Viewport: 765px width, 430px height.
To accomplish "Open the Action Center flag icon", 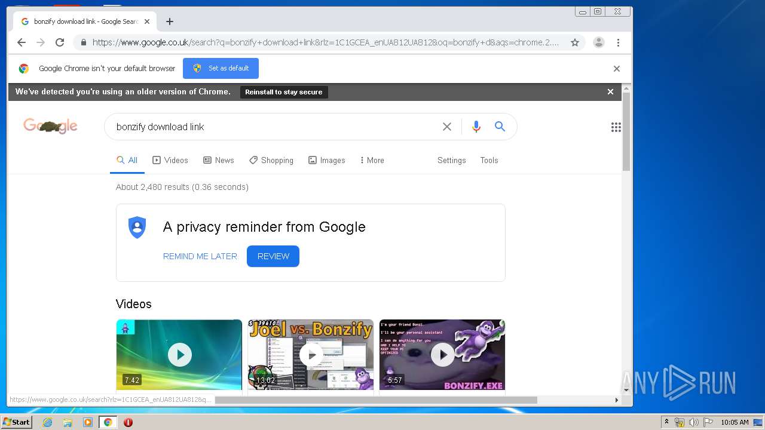I will [x=708, y=422].
